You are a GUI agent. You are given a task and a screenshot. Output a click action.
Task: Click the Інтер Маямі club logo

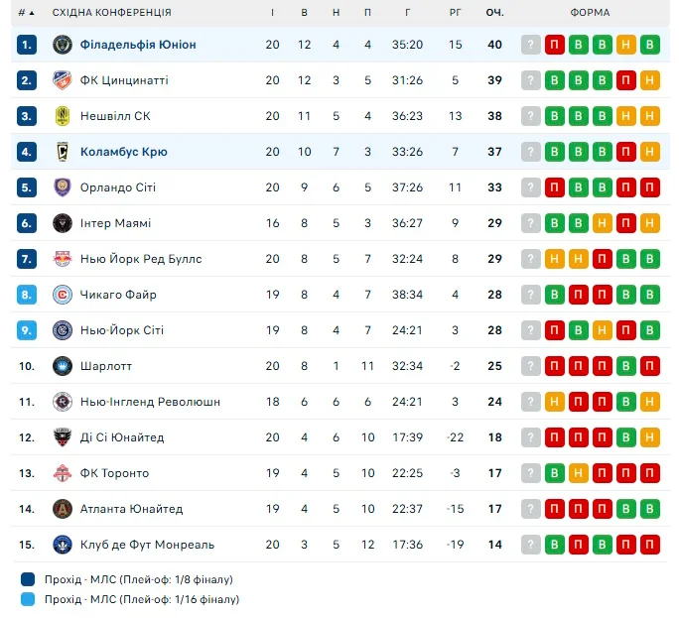click(62, 223)
